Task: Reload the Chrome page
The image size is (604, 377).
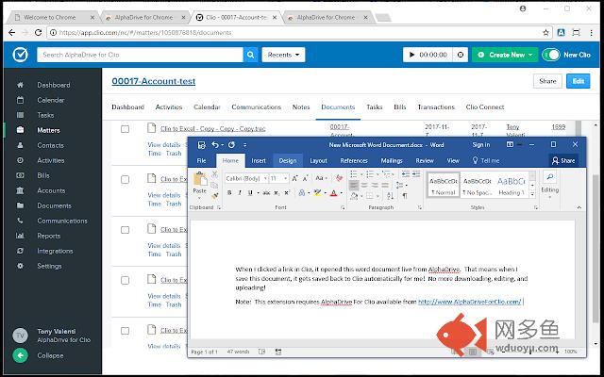Action: [38, 33]
